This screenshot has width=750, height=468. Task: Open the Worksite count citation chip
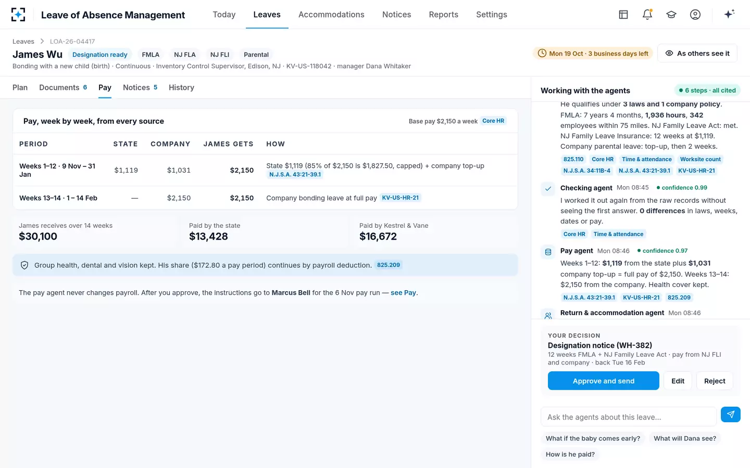click(x=701, y=159)
